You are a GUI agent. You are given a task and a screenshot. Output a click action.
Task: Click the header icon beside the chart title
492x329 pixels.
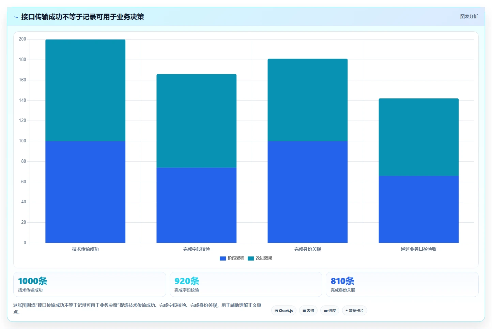[16, 17]
